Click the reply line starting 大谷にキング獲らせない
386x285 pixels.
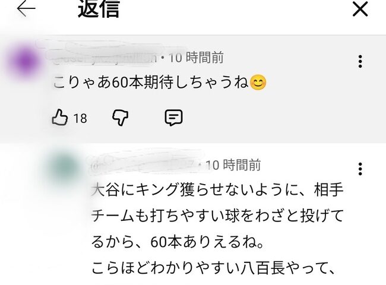point(217,189)
